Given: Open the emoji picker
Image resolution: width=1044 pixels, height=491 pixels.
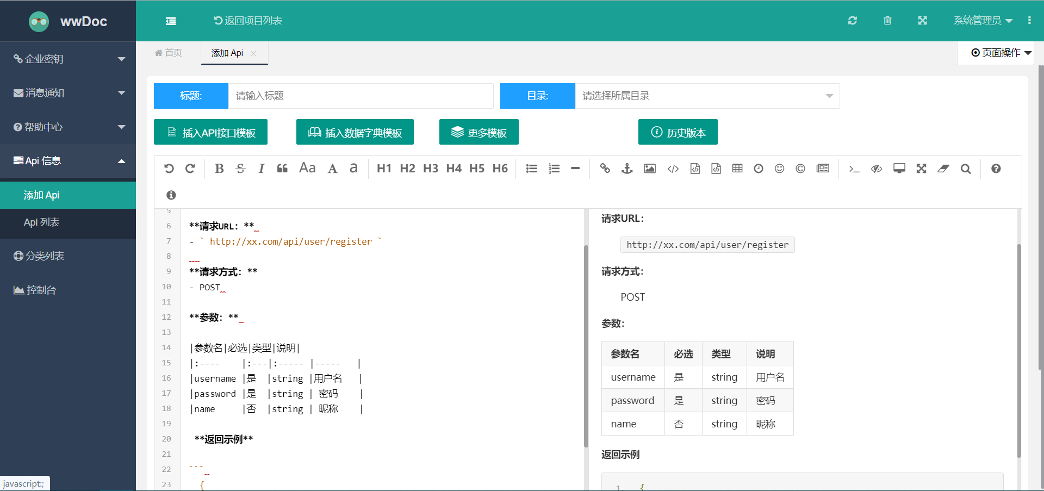Looking at the screenshot, I should [779, 169].
